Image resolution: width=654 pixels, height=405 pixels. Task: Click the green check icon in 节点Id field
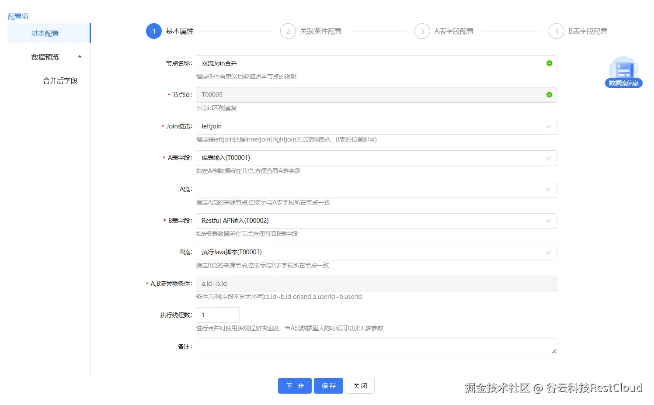[x=549, y=95]
